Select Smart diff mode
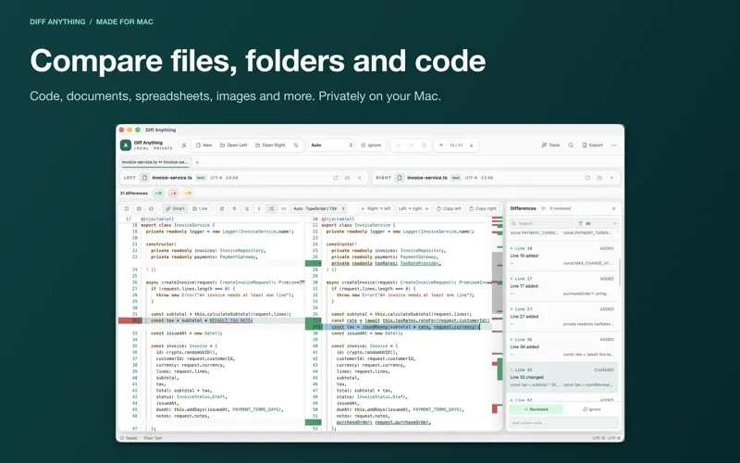 tap(175, 208)
